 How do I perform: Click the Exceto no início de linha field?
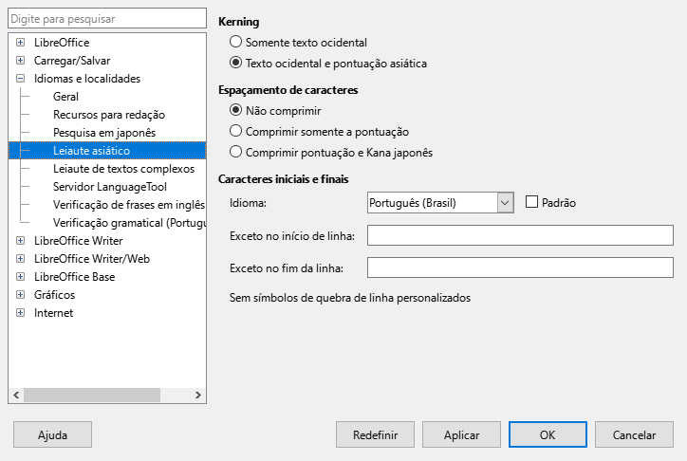point(520,235)
